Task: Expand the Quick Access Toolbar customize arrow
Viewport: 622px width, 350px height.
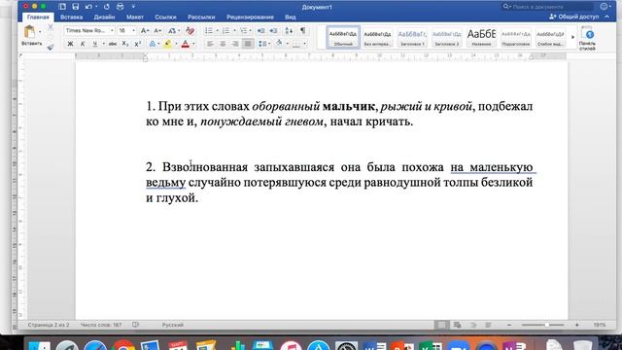Action: (133, 7)
